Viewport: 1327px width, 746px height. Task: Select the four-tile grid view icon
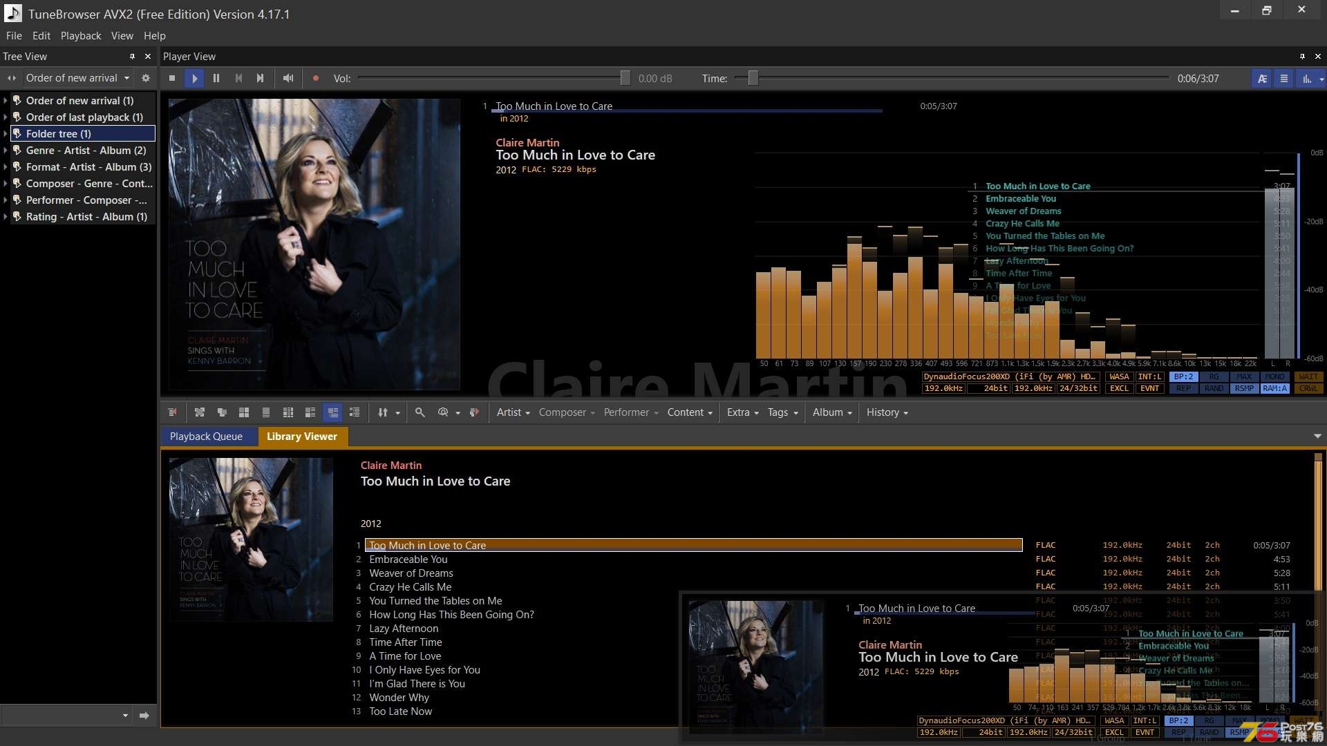pyautogui.click(x=244, y=412)
